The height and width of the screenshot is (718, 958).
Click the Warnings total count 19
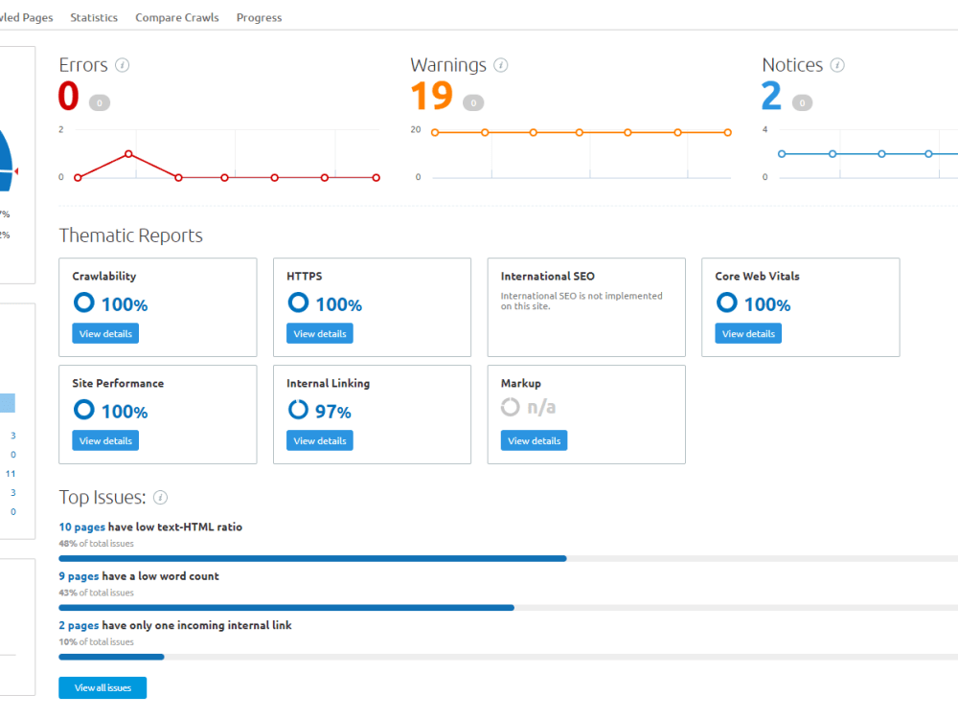pyautogui.click(x=432, y=96)
